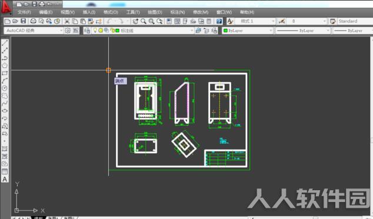Open the 文件(F) menu
Screen dimensions: 373x219
point(24,12)
